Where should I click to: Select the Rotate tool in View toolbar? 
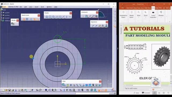[x=74, y=85]
